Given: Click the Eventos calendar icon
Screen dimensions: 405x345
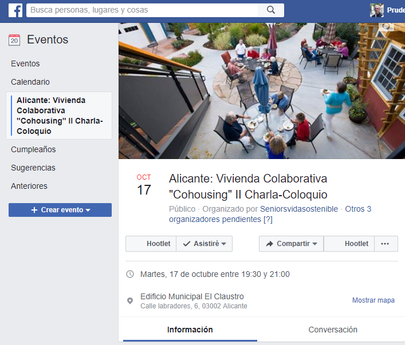Looking at the screenshot, I should tap(14, 39).
